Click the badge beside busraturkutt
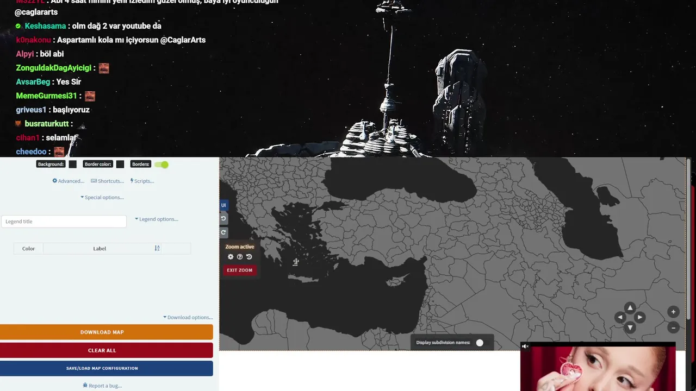The image size is (696, 391). (18, 124)
